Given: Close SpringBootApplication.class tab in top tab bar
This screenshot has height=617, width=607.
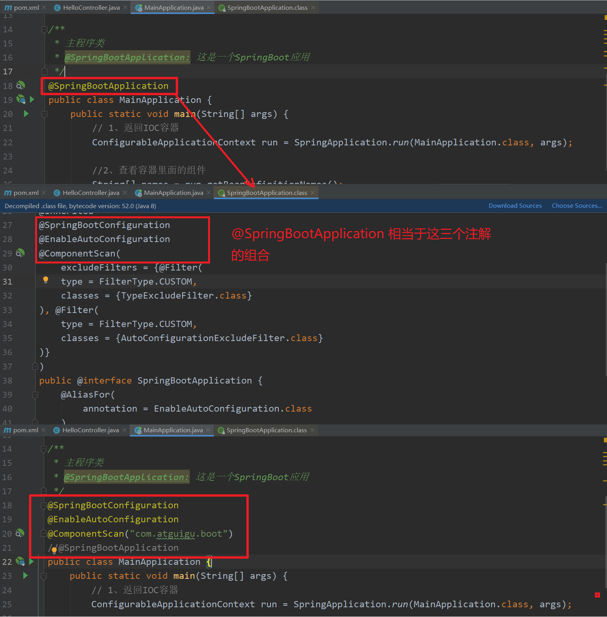Looking at the screenshot, I should pyautogui.click(x=313, y=7).
